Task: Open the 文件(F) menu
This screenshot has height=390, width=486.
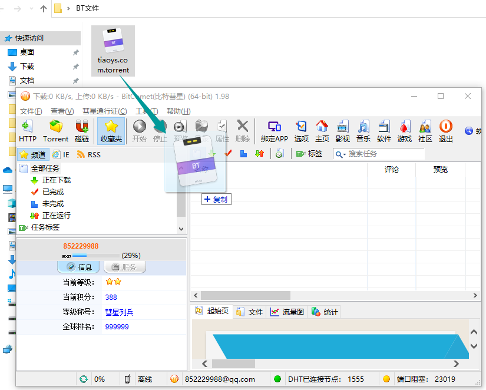Action: click(x=31, y=111)
